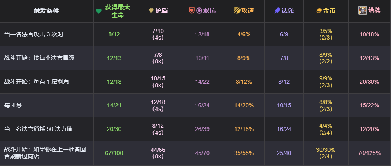Screen dimensions: 391x166
Task: Click the 当一名法官攻击 3 次时 row label
Action: point(34,34)
